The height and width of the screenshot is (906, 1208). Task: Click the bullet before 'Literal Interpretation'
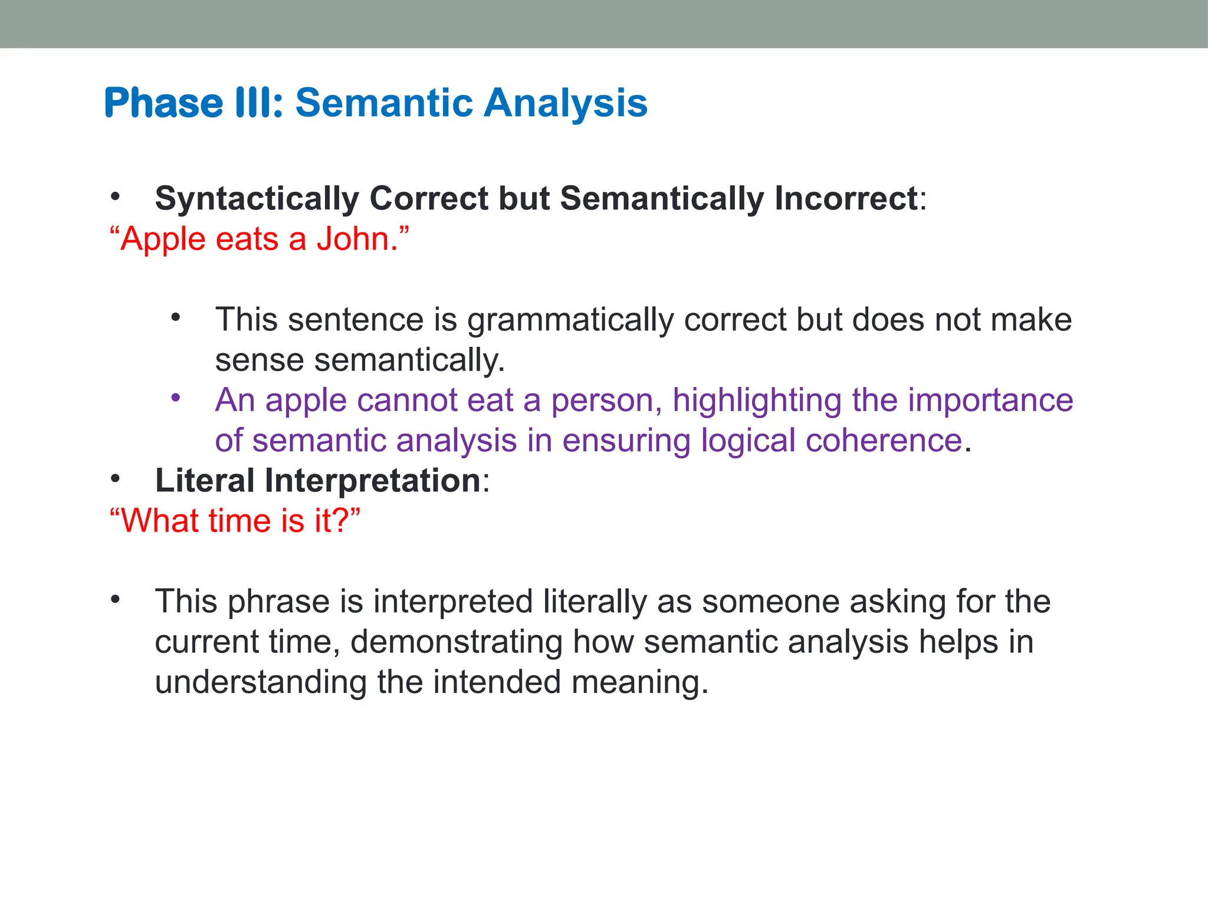coord(116,478)
